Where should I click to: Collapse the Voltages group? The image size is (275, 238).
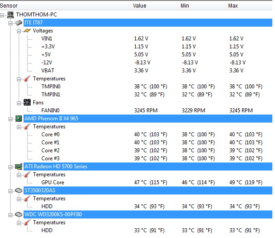point(19,32)
